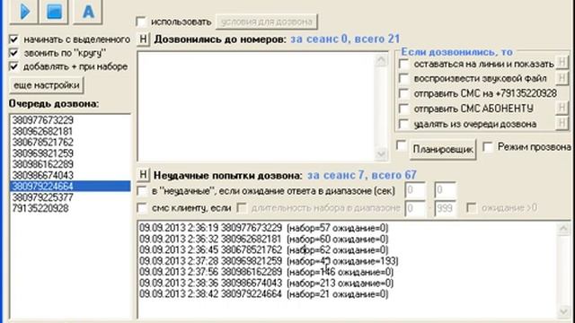The image size is (575, 323).
Task: Enable Режим прозвона checkbox
Action: [488, 147]
